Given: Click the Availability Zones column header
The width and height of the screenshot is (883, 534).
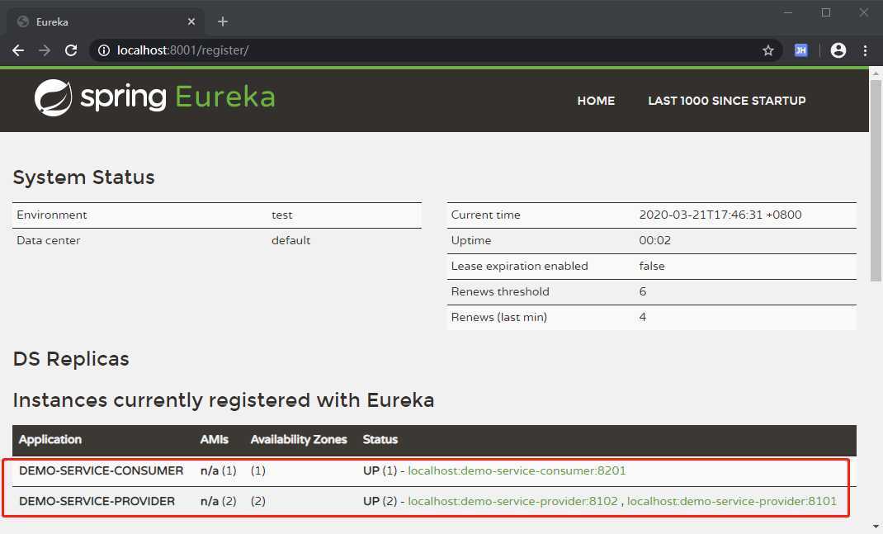Looking at the screenshot, I should coord(299,439).
